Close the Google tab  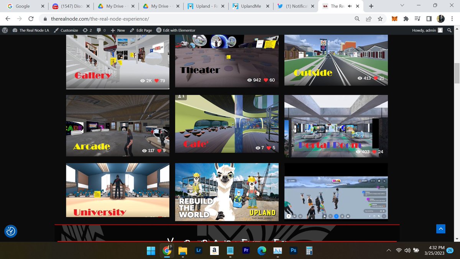coord(43,6)
